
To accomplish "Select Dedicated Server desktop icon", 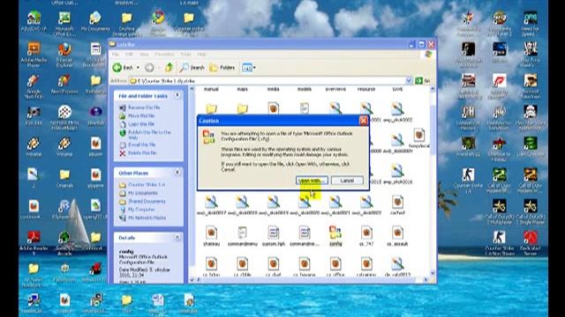I will [x=530, y=238].
